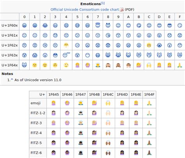Click the FITZ-4 bowing person emoji under 1F647
The height and width of the screenshot is (158, 185).
pos(81,133)
